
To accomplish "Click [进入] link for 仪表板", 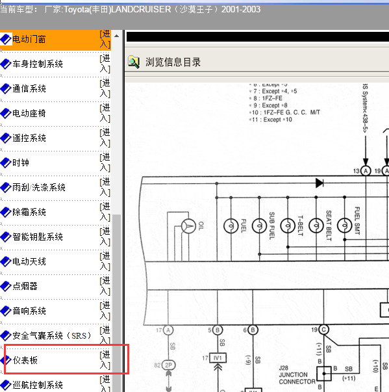I will click(x=105, y=361).
